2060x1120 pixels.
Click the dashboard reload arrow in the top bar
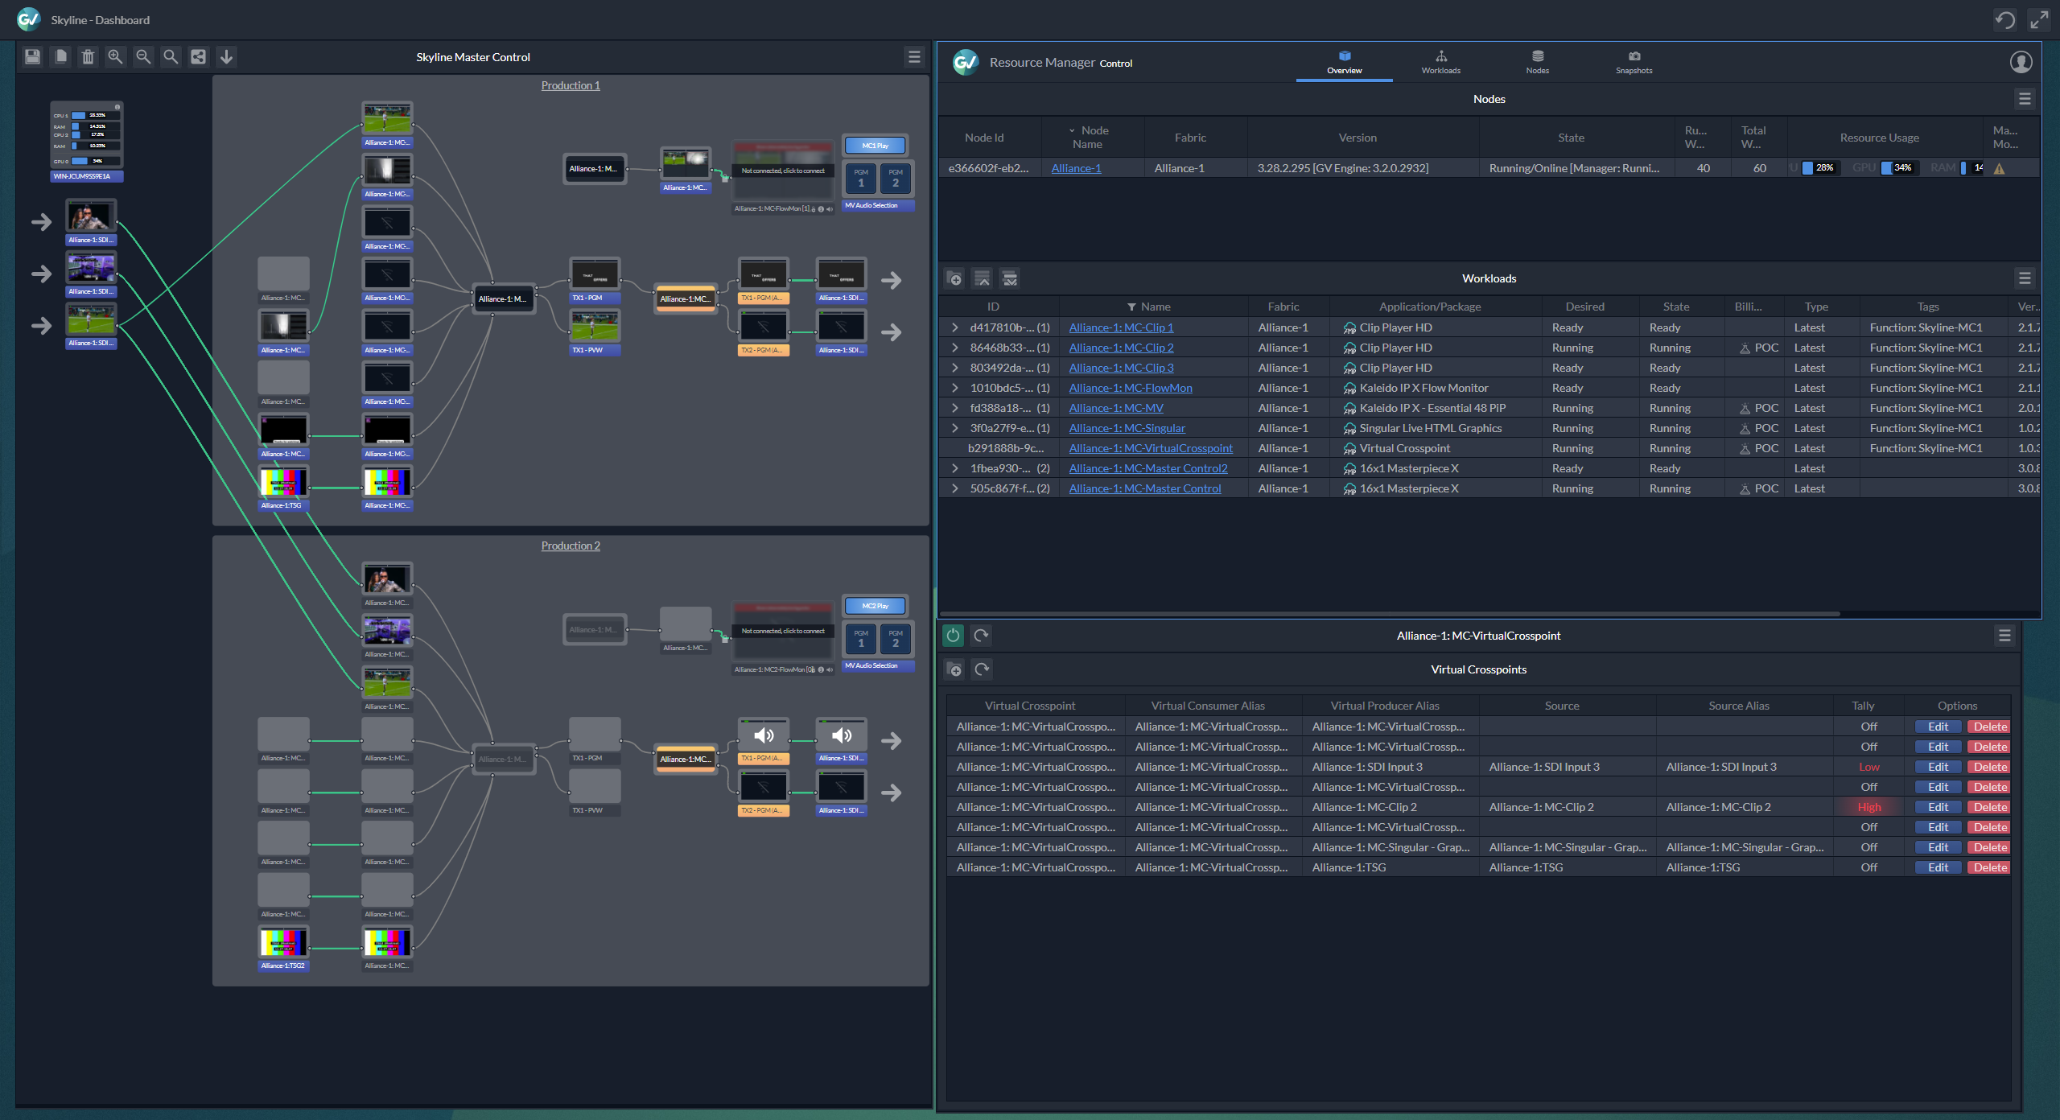[2005, 19]
